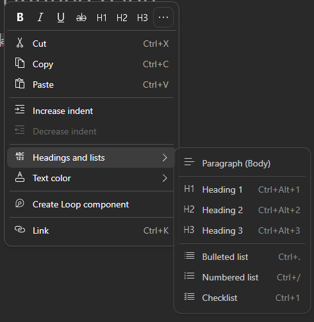Viewport: 314px width, 322px height.
Task: Click the Text color highlighter icon
Action: (x=20, y=177)
